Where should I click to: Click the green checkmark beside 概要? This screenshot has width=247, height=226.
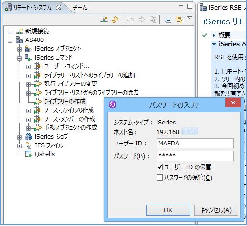(205, 35)
